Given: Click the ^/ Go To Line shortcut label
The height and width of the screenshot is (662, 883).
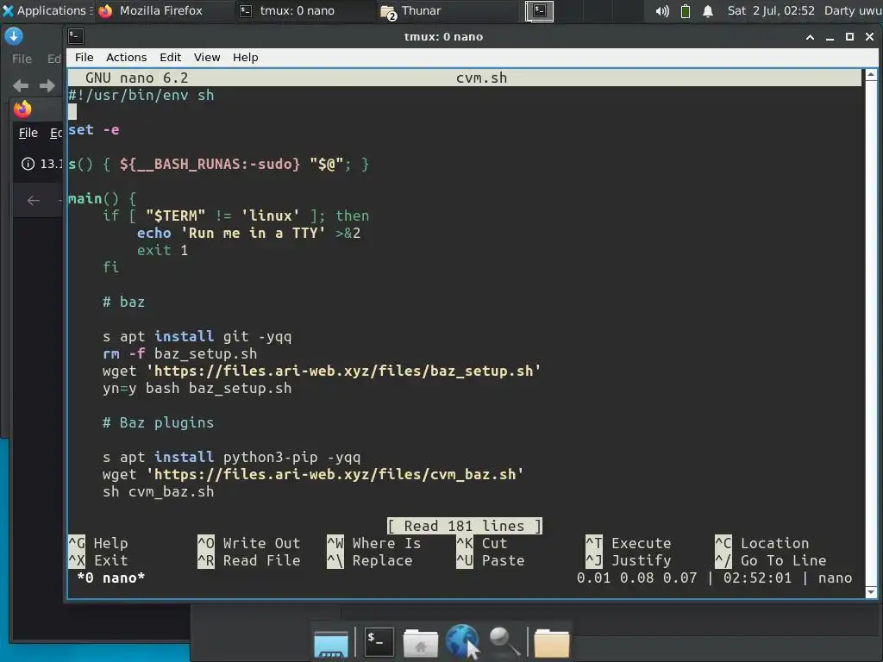Looking at the screenshot, I should coord(770,560).
